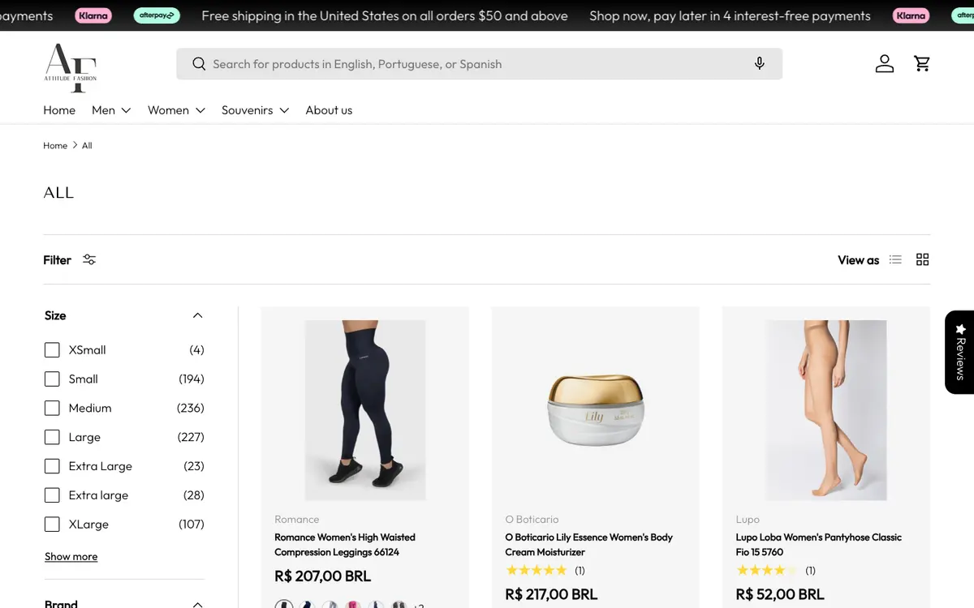Switch to list view layout
This screenshot has height=608, width=974.
coord(895,260)
